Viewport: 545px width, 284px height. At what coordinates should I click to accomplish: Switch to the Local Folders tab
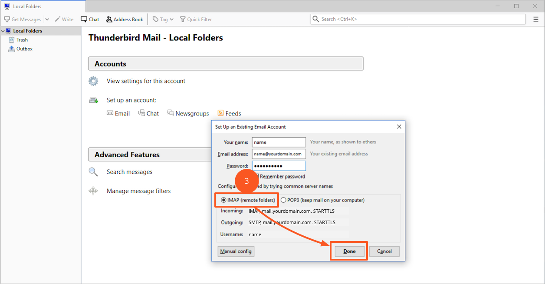(x=43, y=7)
